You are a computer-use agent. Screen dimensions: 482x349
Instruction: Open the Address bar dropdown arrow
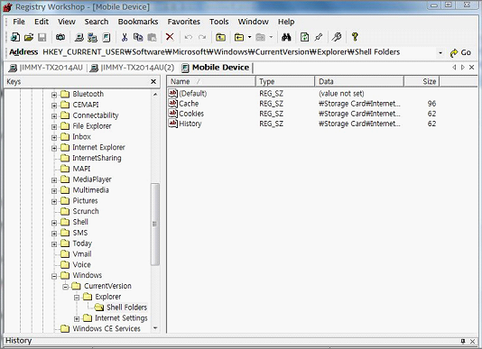(x=440, y=53)
